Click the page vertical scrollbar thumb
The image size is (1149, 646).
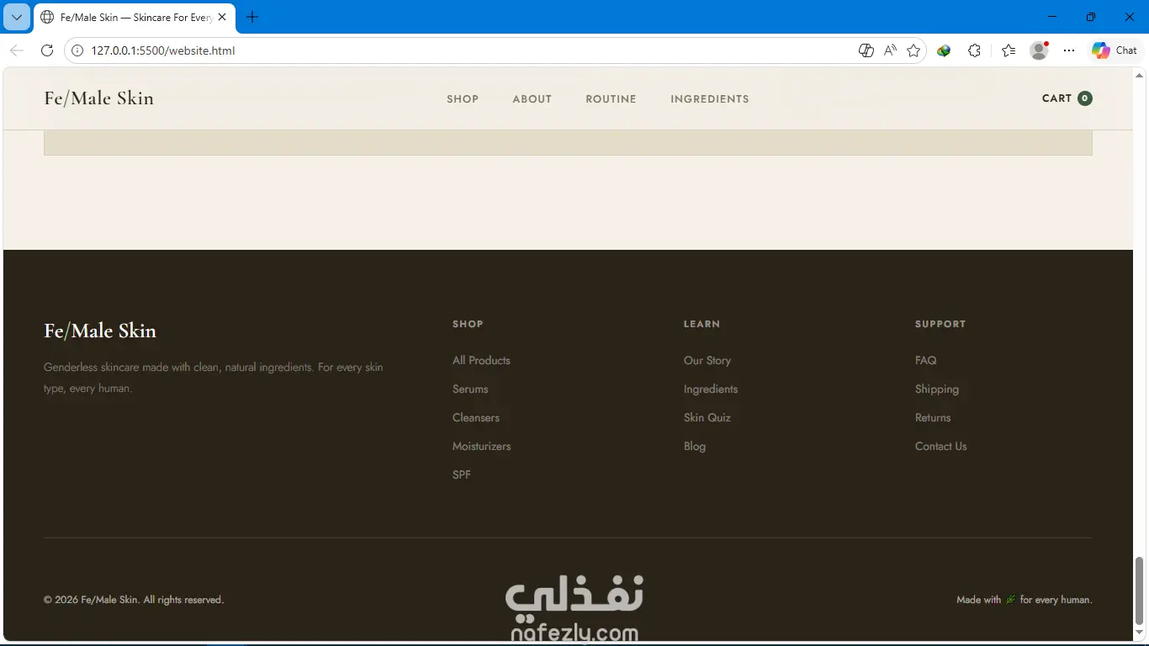pyautogui.click(x=1140, y=590)
